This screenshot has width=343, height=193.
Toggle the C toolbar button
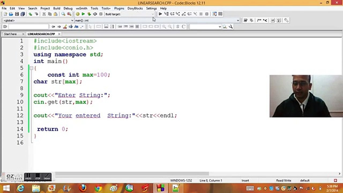point(184,27)
